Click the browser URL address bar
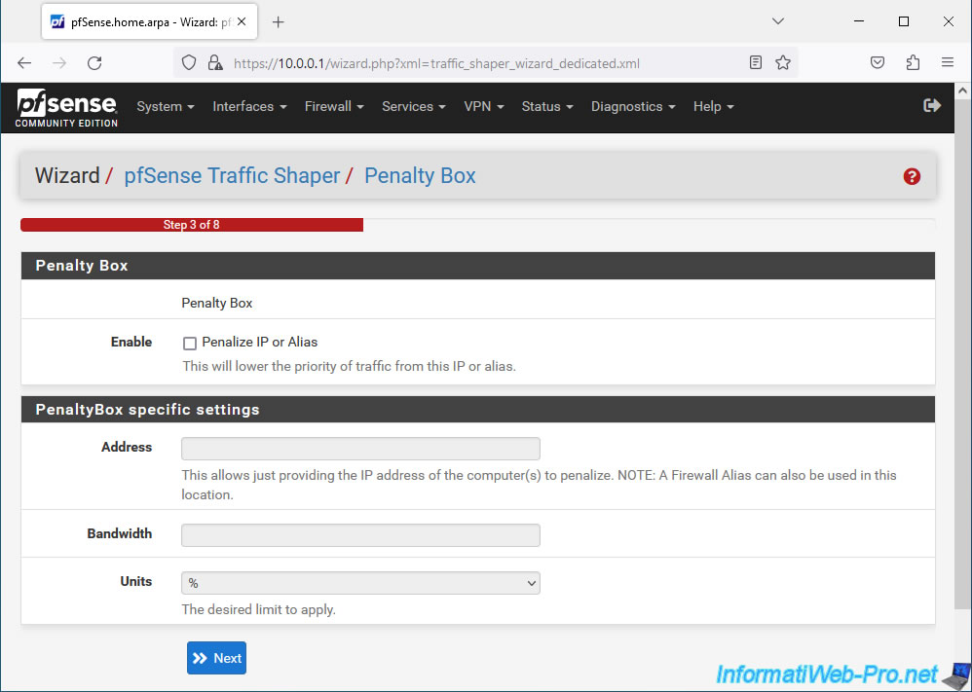This screenshot has height=692, width=972. 483,63
